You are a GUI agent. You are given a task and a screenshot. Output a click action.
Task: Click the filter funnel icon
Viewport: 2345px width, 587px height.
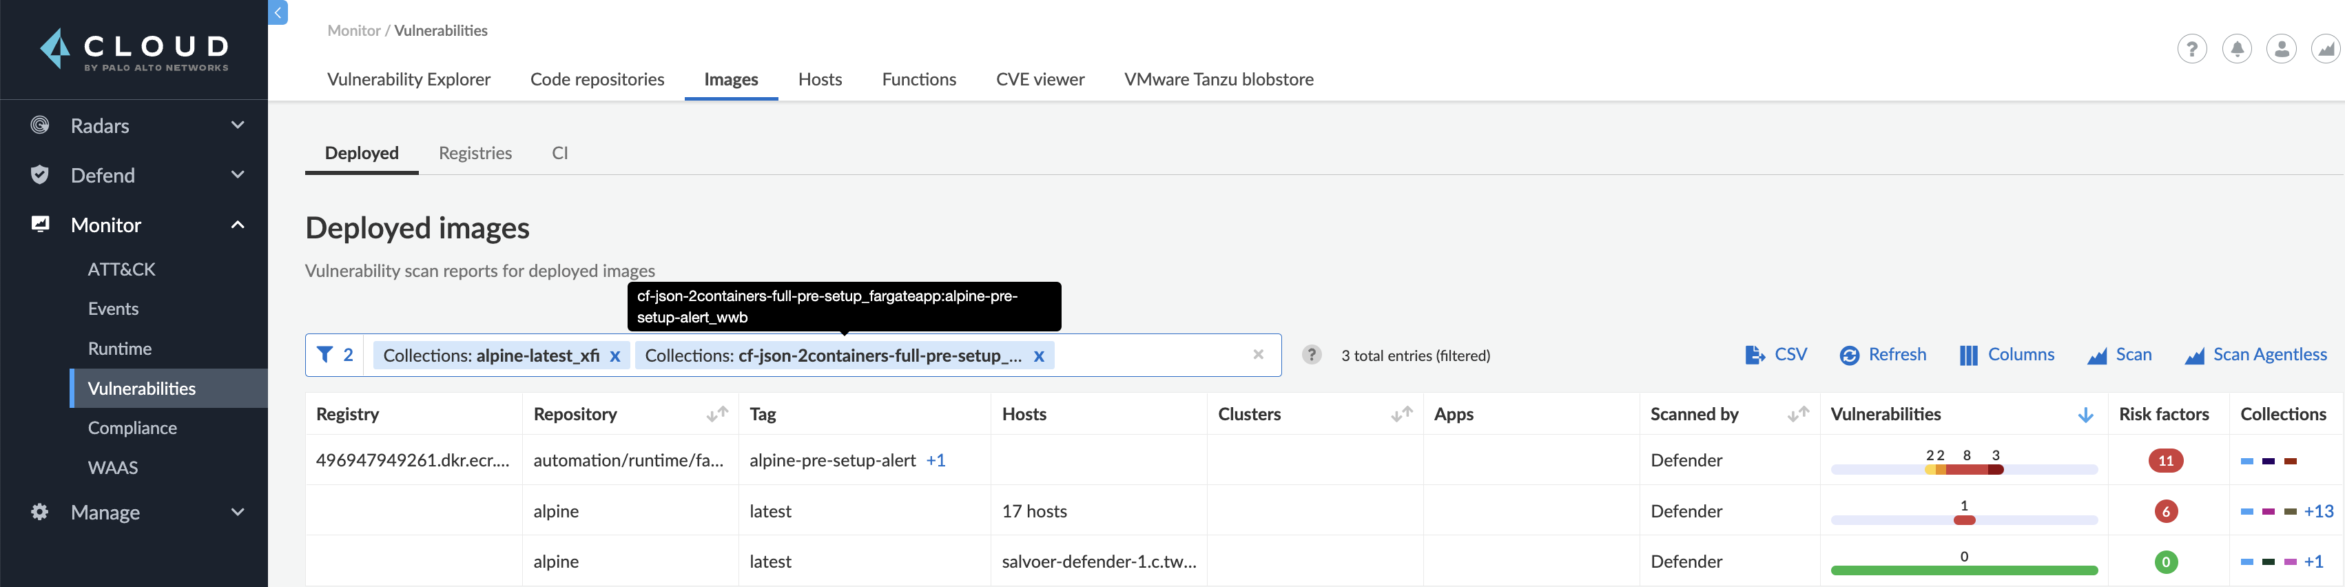click(x=324, y=355)
